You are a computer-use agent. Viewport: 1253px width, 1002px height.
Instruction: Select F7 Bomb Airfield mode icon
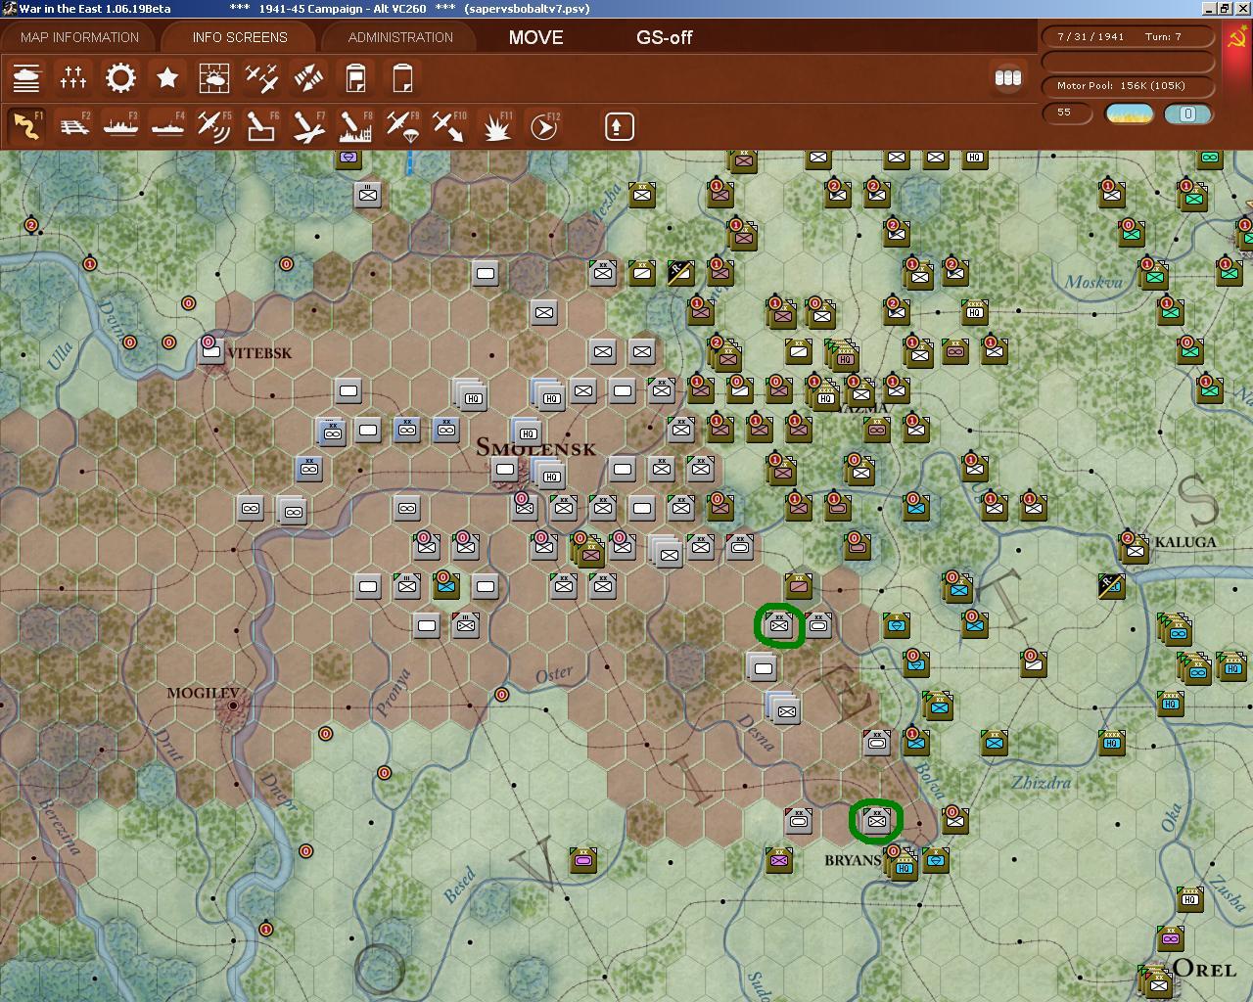click(x=308, y=126)
